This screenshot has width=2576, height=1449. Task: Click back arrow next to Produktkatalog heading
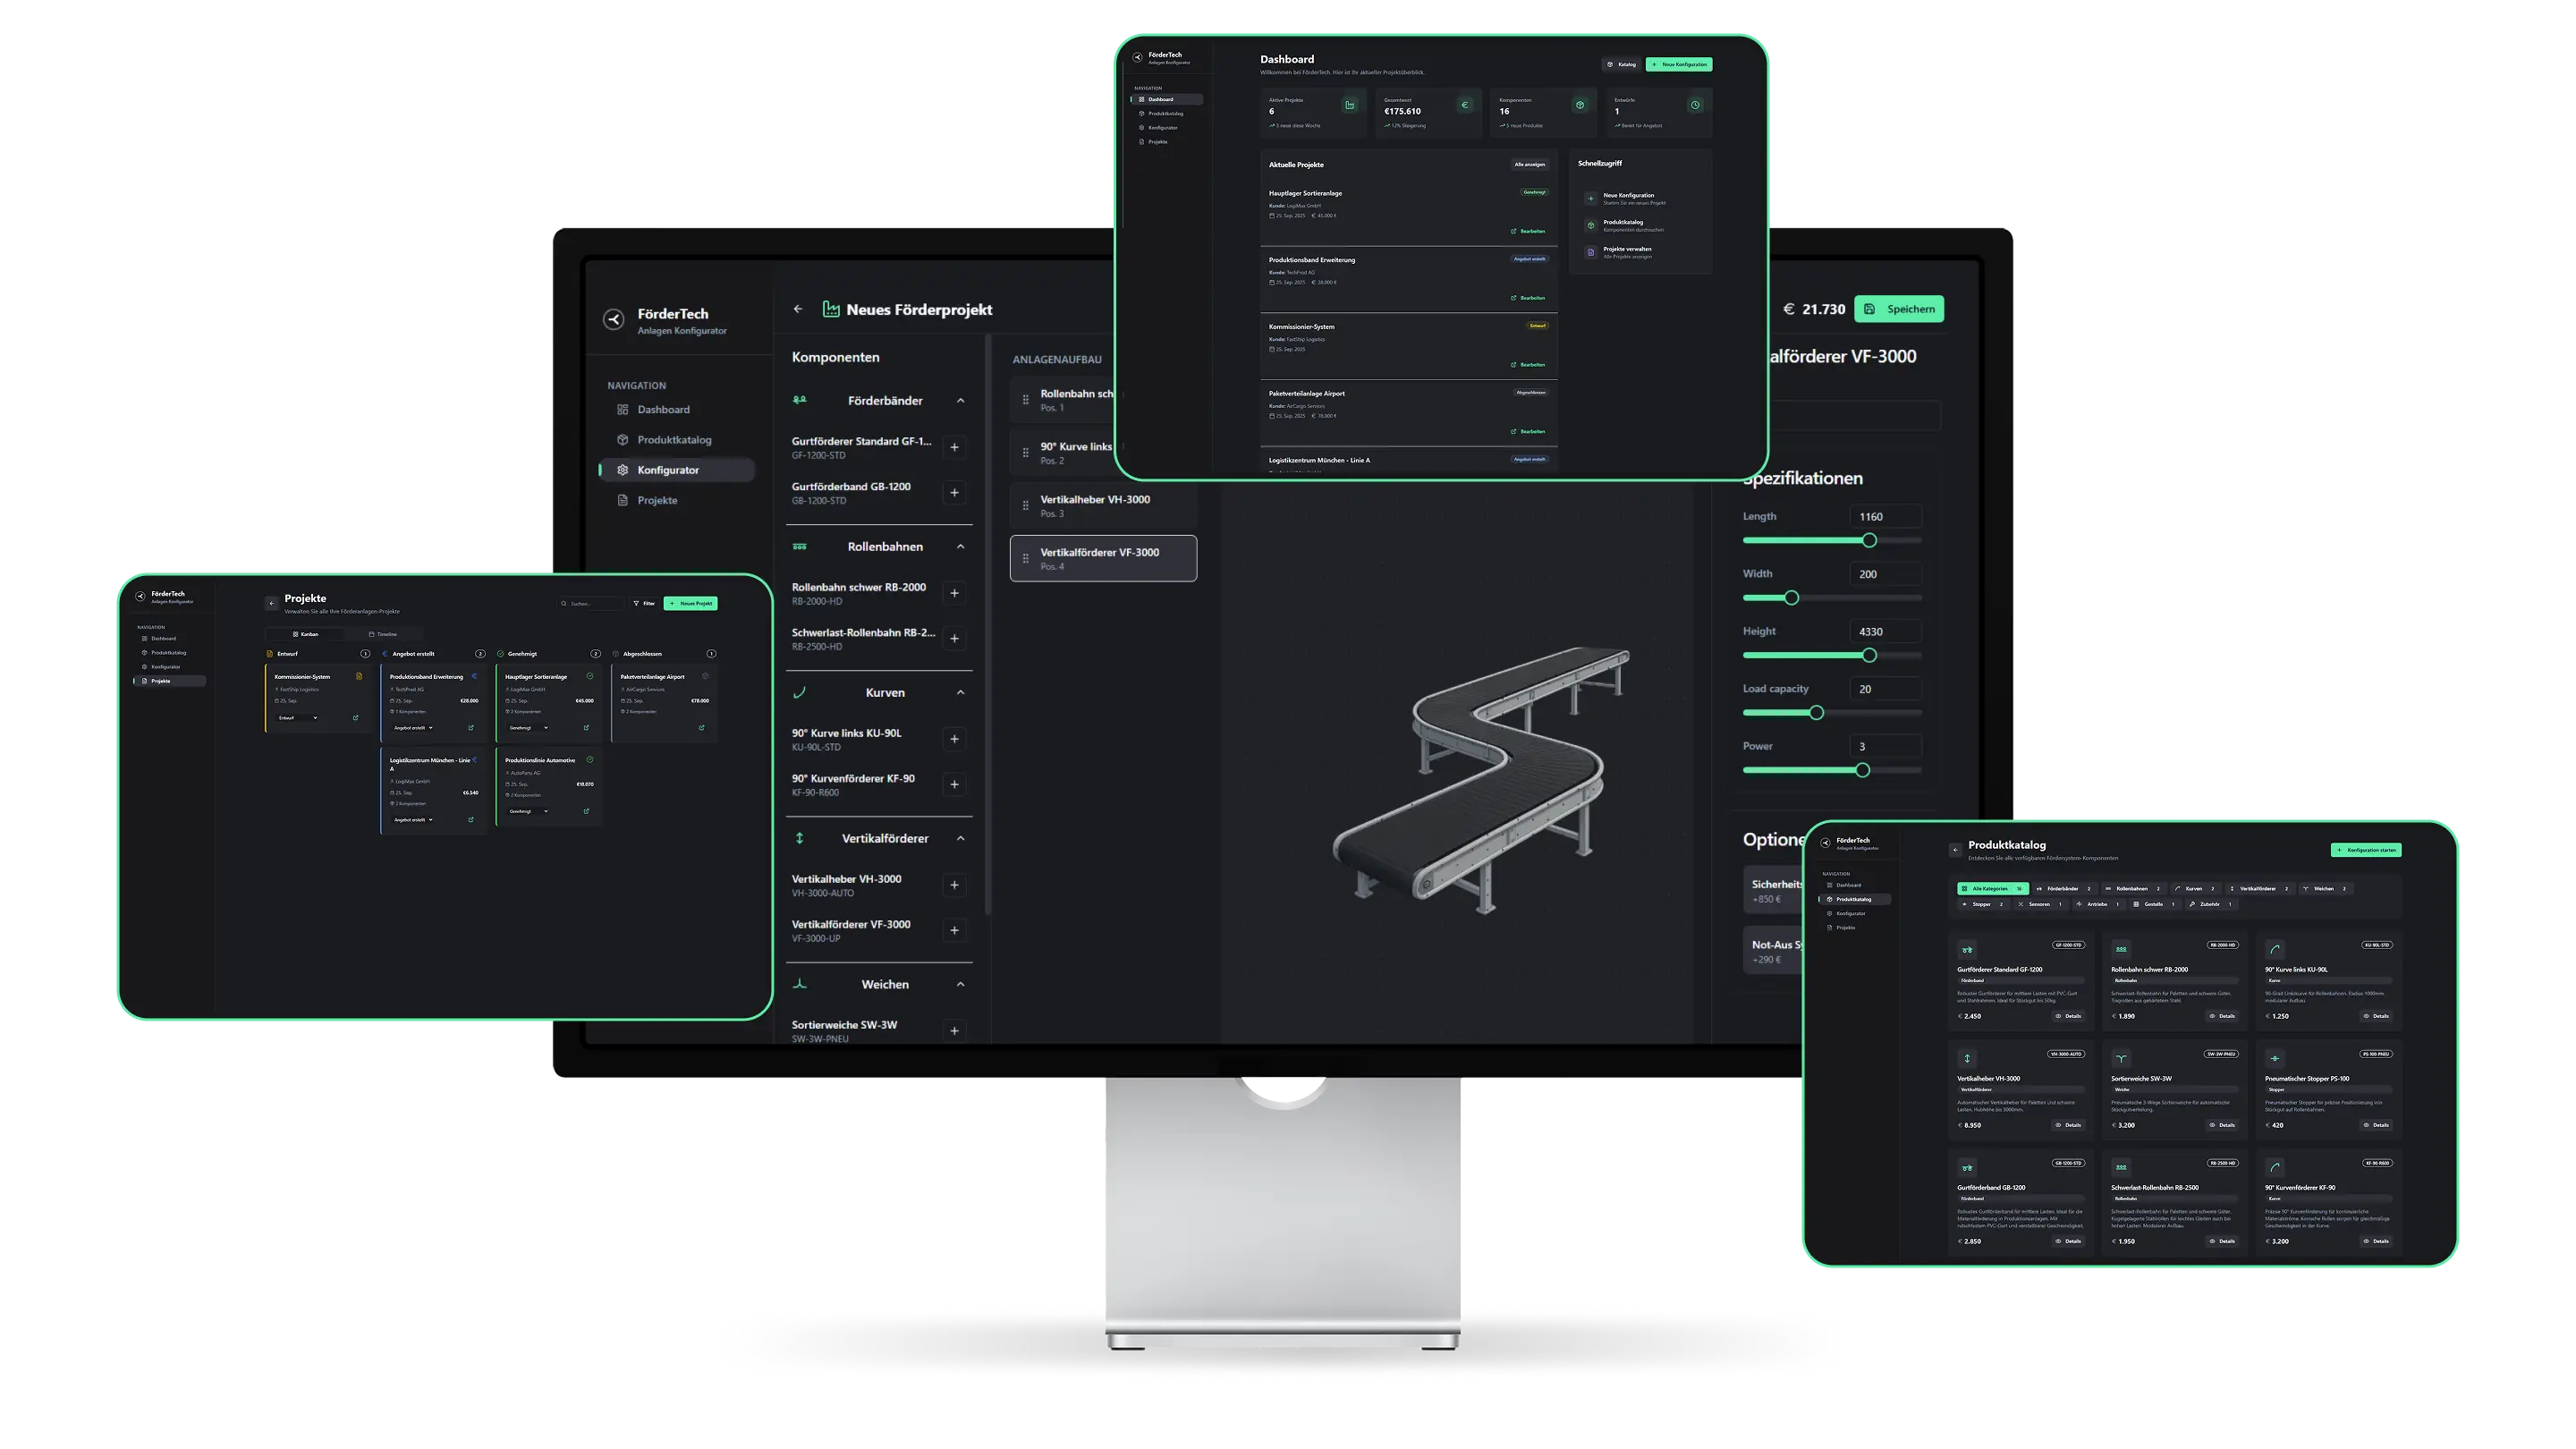click(x=1955, y=850)
